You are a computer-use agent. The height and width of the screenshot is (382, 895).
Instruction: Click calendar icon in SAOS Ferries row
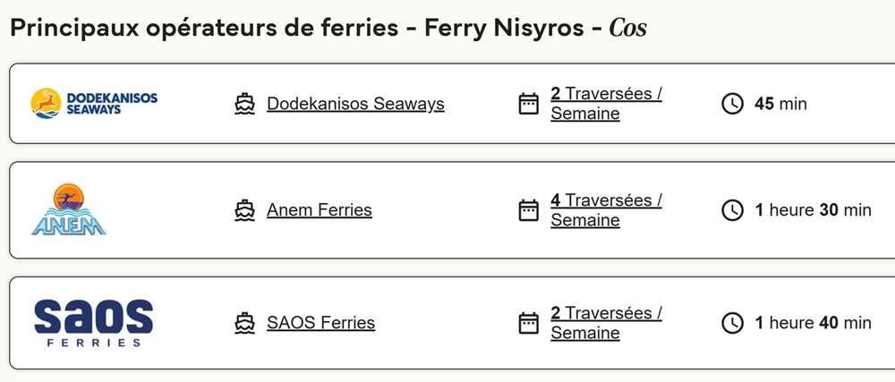tap(529, 323)
